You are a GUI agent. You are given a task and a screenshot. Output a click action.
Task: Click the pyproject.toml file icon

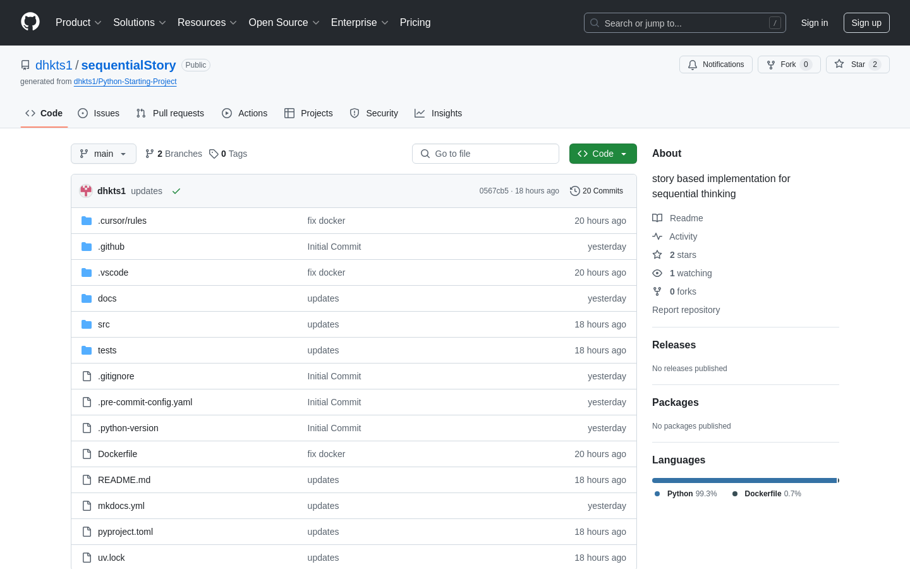87,532
